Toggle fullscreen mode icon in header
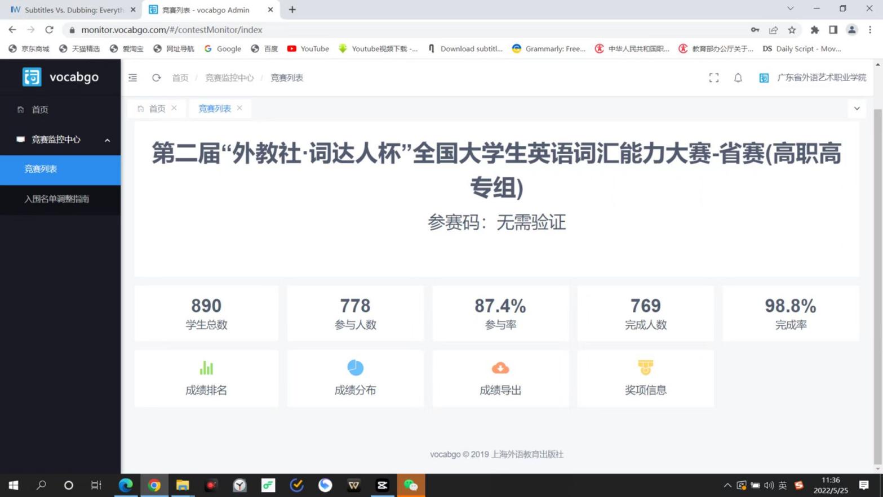This screenshot has width=883, height=497. (x=713, y=78)
